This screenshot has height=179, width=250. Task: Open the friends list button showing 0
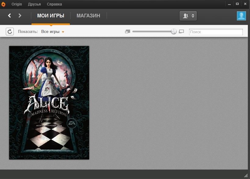(x=188, y=16)
